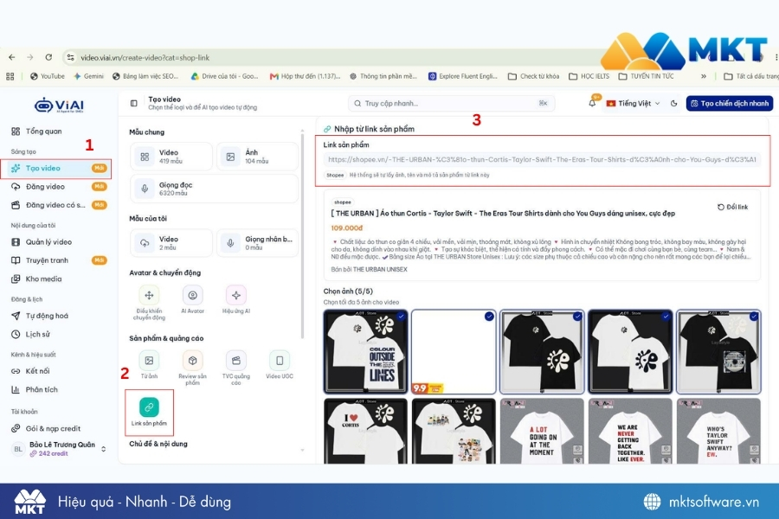Open the Tiếng Việt language dropdown

tap(633, 103)
